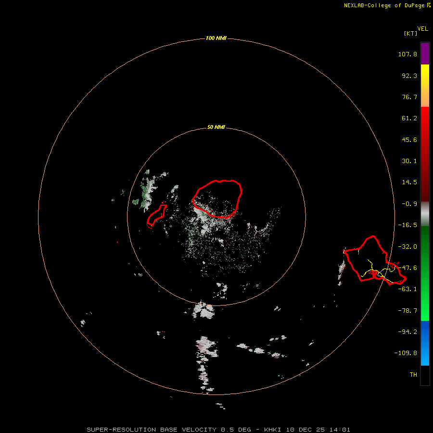
Task: Click the 50 NMI range ring label
Action: point(216,127)
